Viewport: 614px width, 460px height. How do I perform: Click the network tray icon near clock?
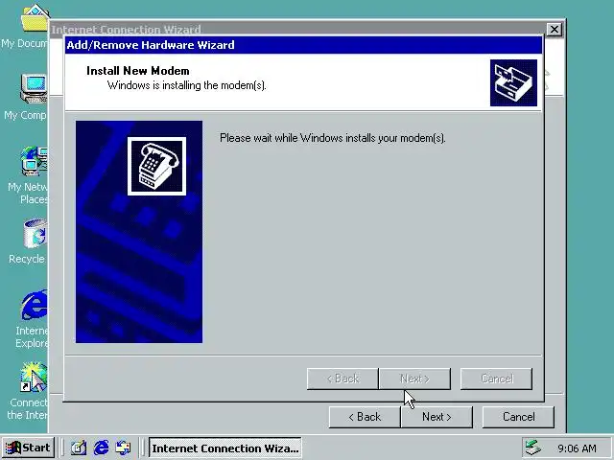(x=532, y=448)
